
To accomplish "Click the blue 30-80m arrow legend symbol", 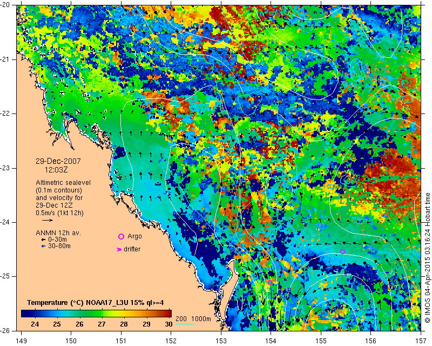I will click(43, 246).
